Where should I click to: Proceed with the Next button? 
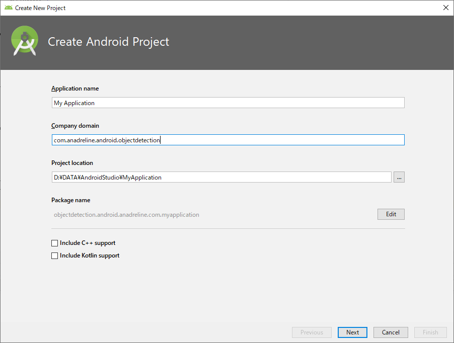(x=352, y=332)
